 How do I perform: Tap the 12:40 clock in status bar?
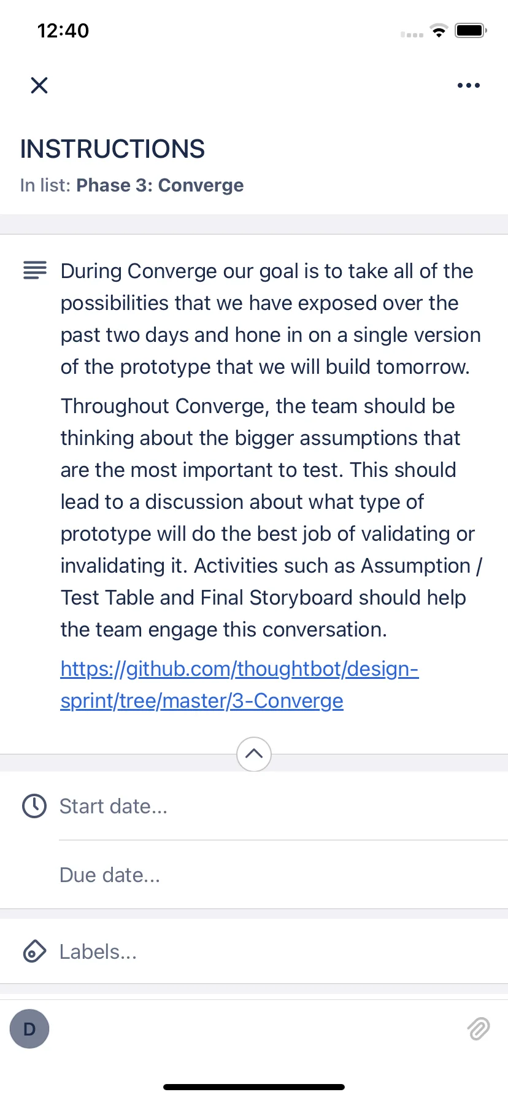tap(63, 30)
